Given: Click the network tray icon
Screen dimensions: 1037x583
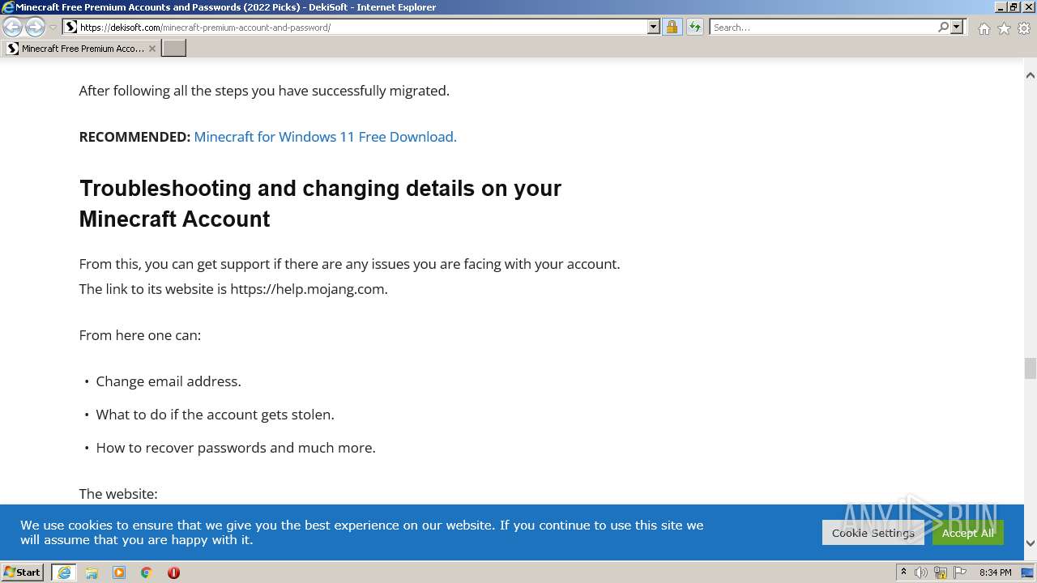Looking at the screenshot, I should 941,572.
